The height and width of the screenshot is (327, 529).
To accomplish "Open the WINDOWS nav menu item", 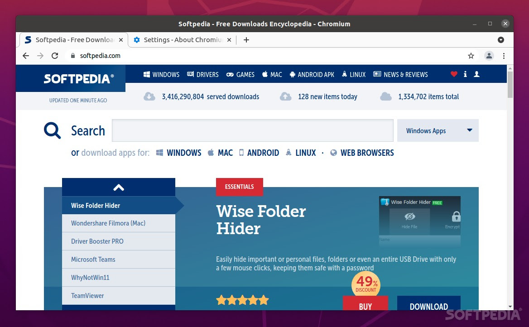I will click(x=161, y=75).
